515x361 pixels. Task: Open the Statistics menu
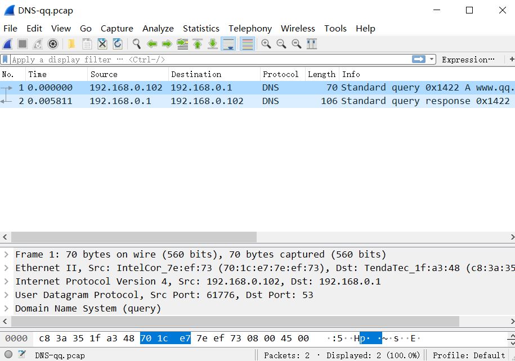coord(201,29)
